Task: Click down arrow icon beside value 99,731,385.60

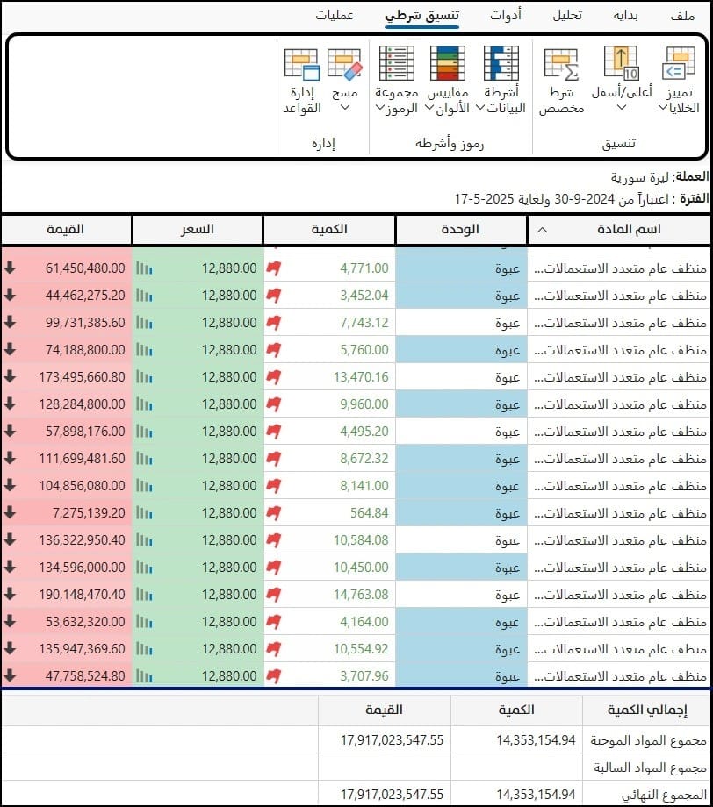Action: (x=10, y=322)
